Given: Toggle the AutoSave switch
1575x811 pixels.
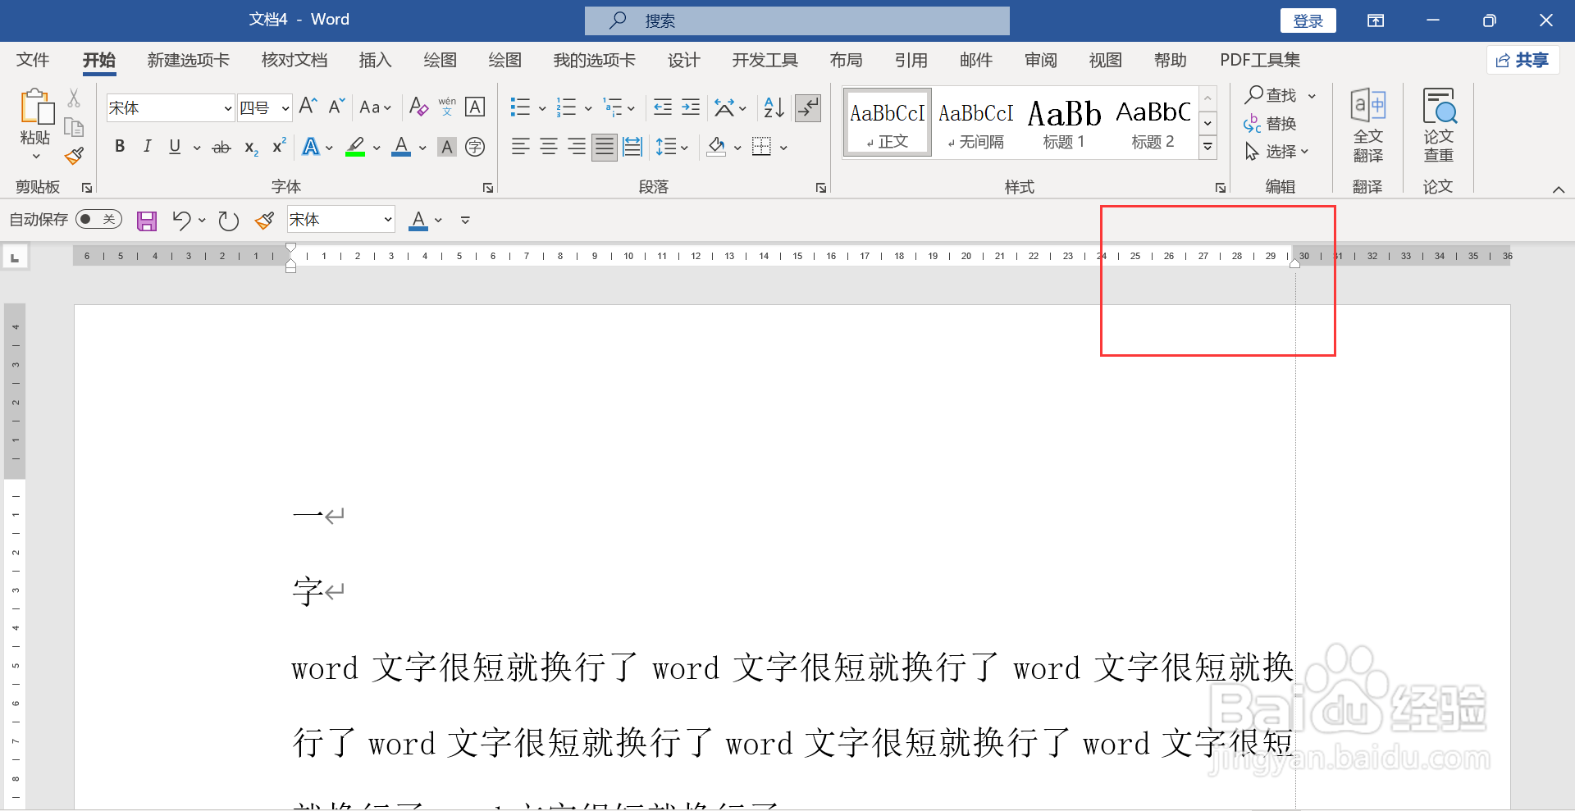Looking at the screenshot, I should [x=98, y=219].
